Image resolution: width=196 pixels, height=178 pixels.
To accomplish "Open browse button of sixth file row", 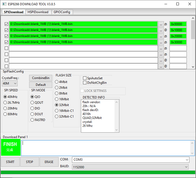I will point(161,54).
